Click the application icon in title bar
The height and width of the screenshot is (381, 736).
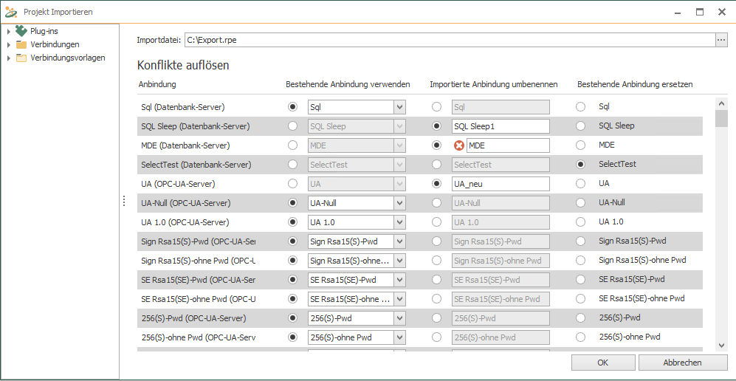point(10,12)
